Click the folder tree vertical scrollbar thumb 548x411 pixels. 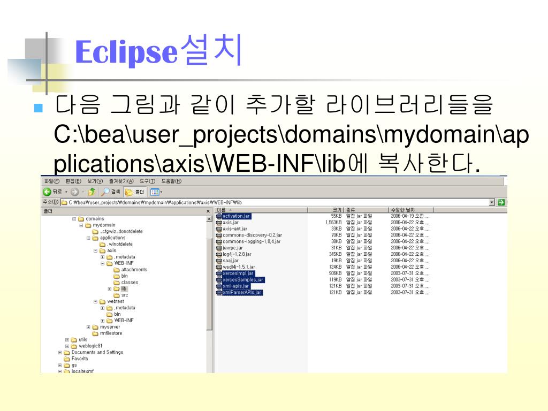point(209,284)
